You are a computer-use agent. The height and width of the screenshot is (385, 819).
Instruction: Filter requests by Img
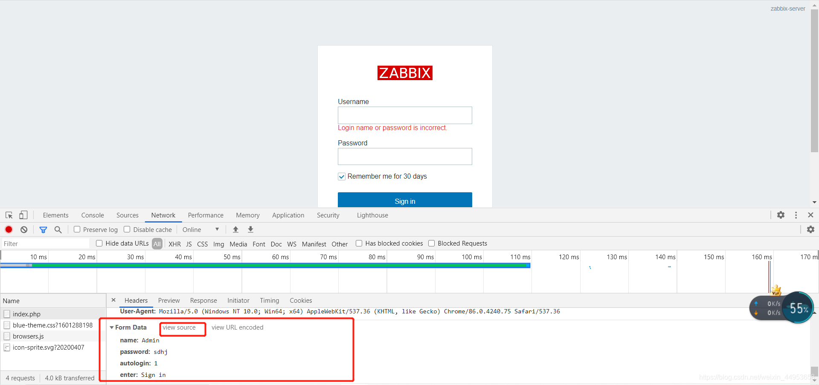[x=218, y=244]
